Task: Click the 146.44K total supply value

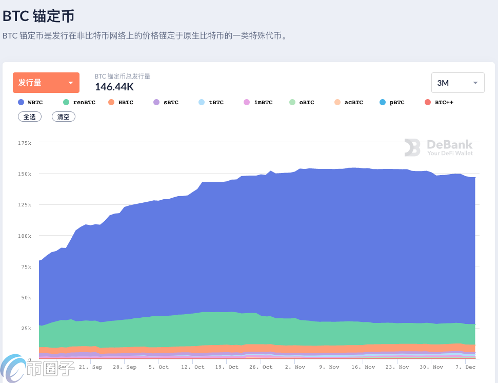Action: tap(115, 87)
